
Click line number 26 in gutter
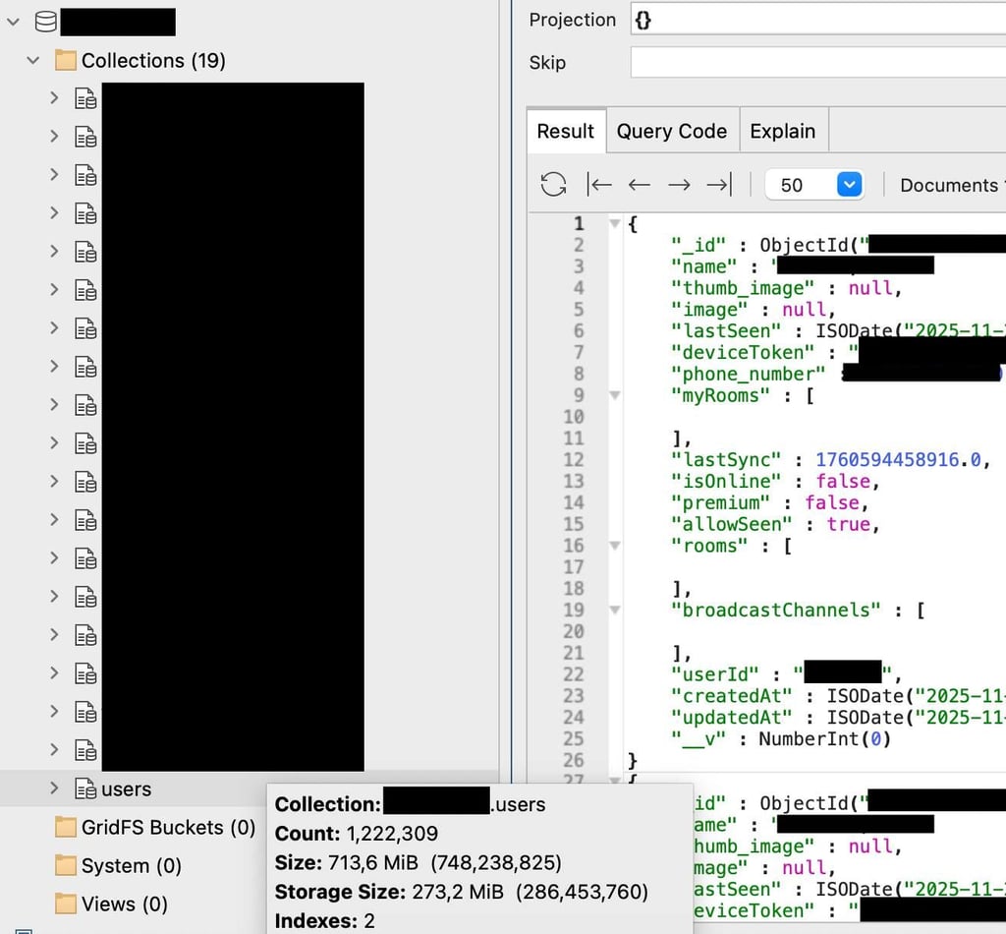click(x=574, y=760)
